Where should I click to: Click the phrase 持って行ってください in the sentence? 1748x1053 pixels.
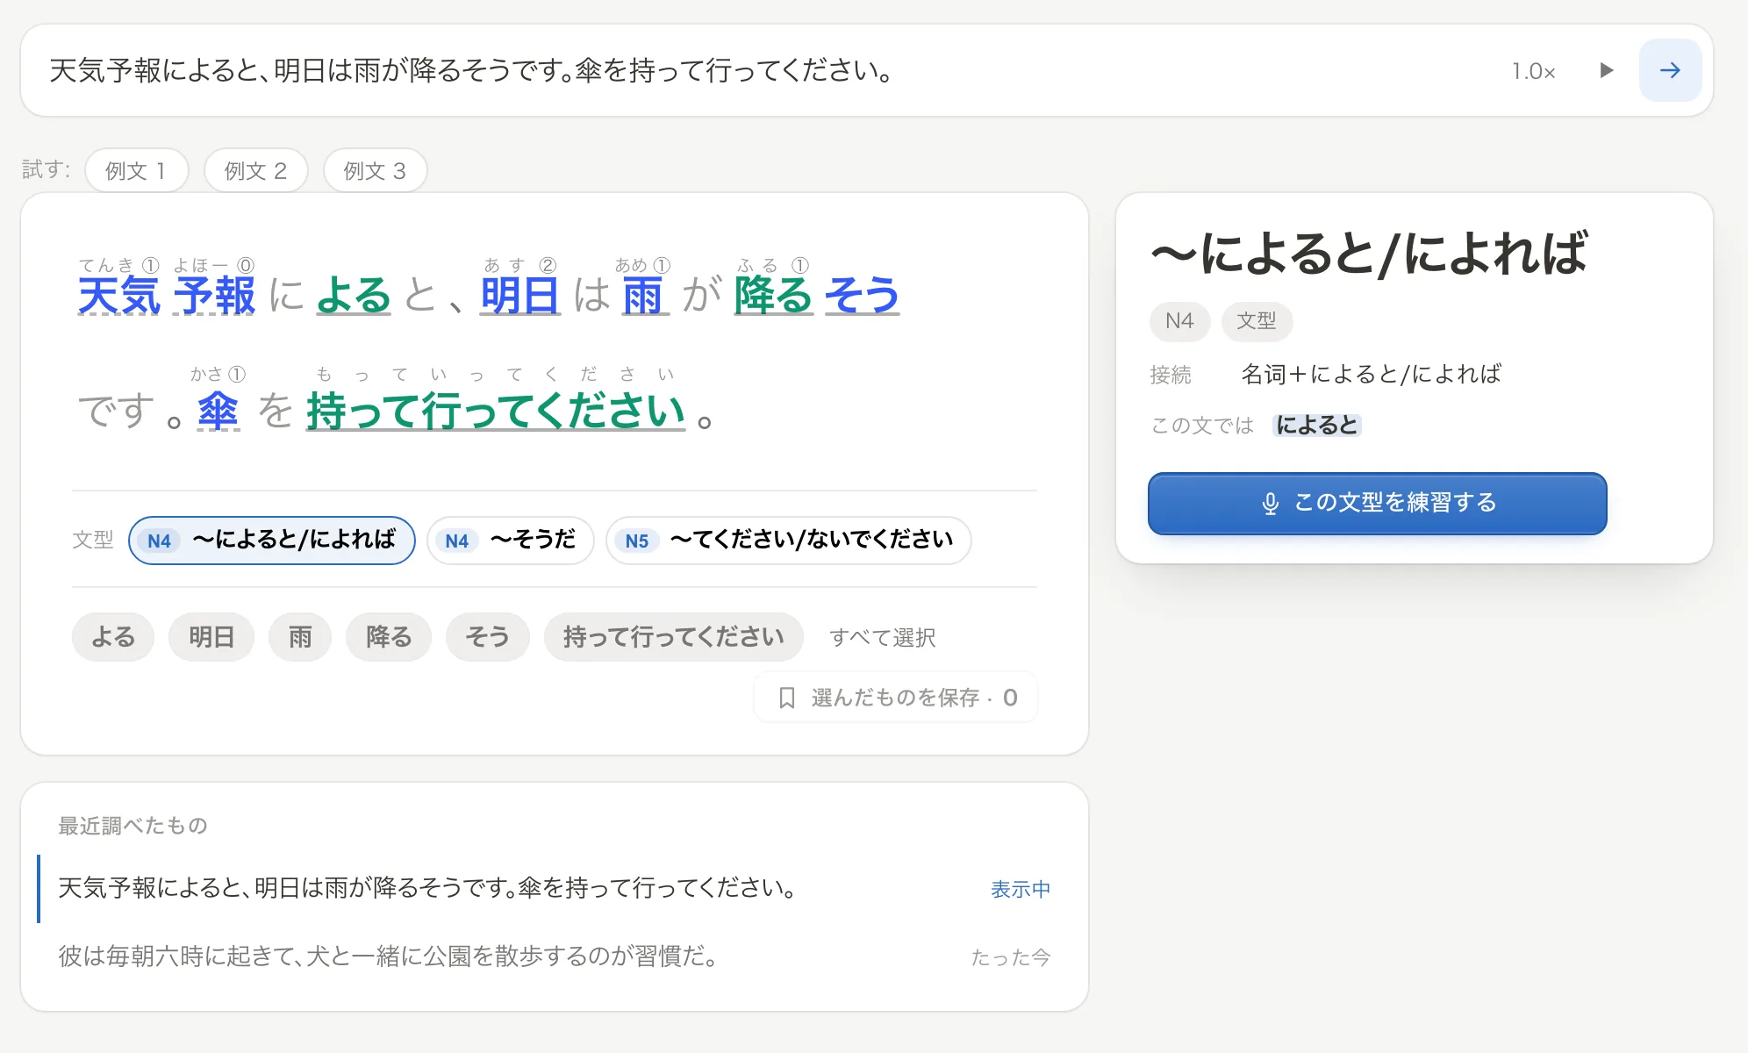click(x=496, y=411)
